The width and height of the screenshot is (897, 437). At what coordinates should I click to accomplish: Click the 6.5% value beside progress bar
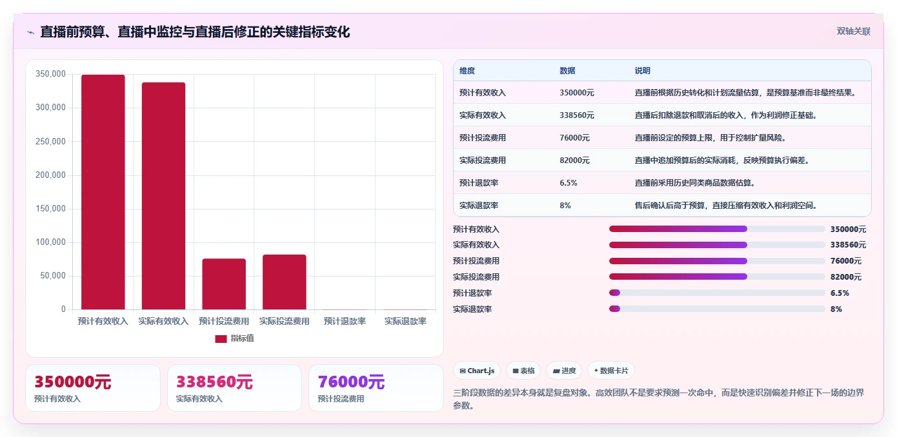tap(840, 293)
